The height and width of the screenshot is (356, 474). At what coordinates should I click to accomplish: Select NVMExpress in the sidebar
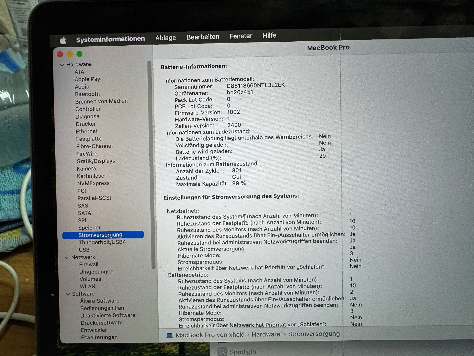tap(93, 183)
